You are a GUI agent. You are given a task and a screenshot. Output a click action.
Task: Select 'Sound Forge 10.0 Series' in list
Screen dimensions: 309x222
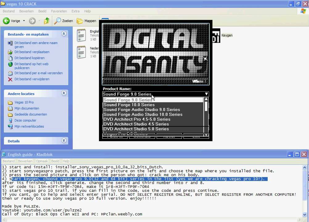[x=153, y=105]
